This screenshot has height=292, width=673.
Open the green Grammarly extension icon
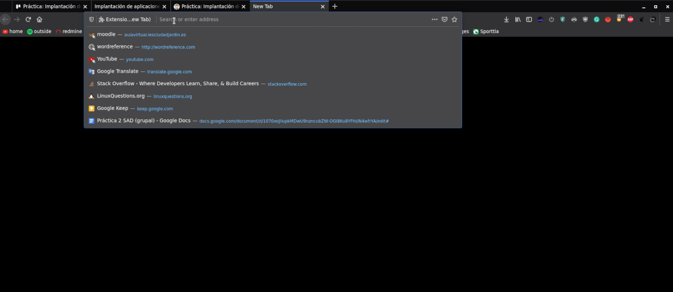[597, 19]
